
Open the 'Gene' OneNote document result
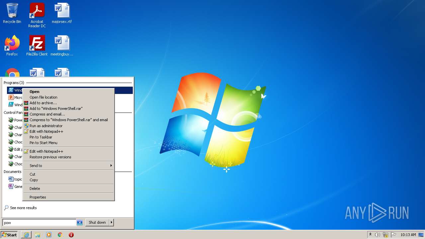[x=15, y=186]
